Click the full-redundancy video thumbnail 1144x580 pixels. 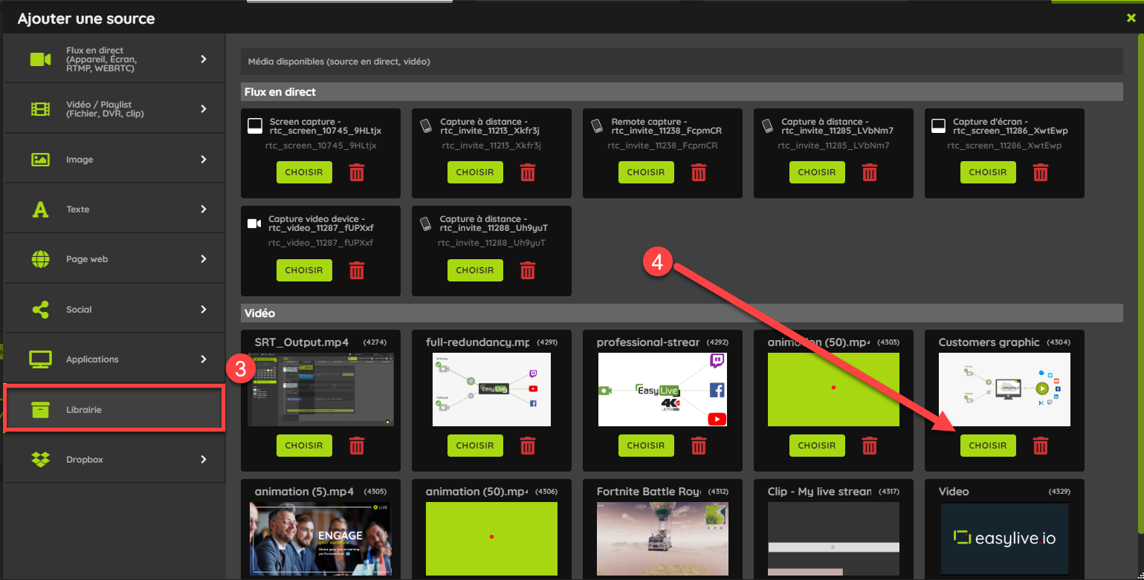[x=491, y=389]
